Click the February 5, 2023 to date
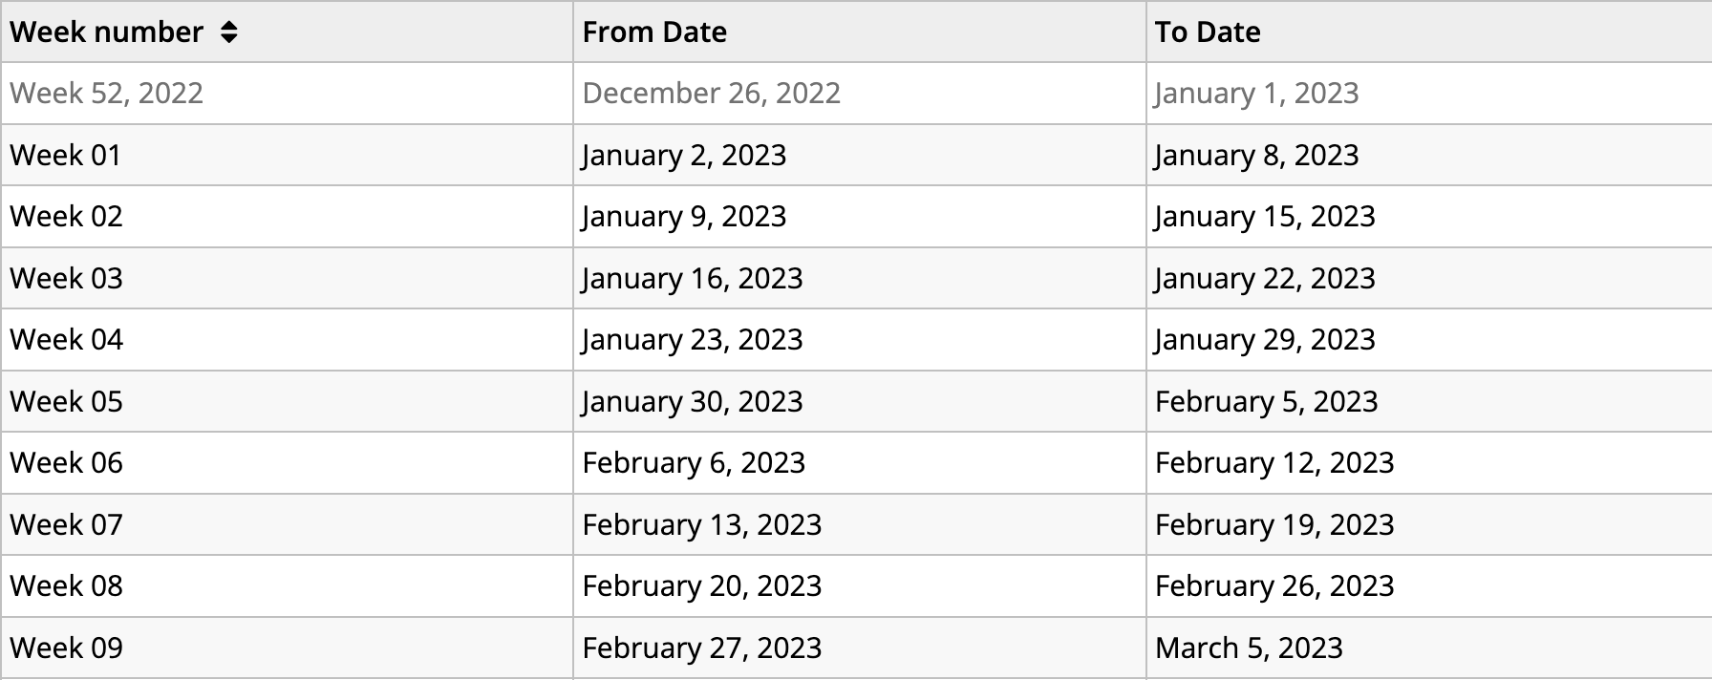 [1266, 401]
